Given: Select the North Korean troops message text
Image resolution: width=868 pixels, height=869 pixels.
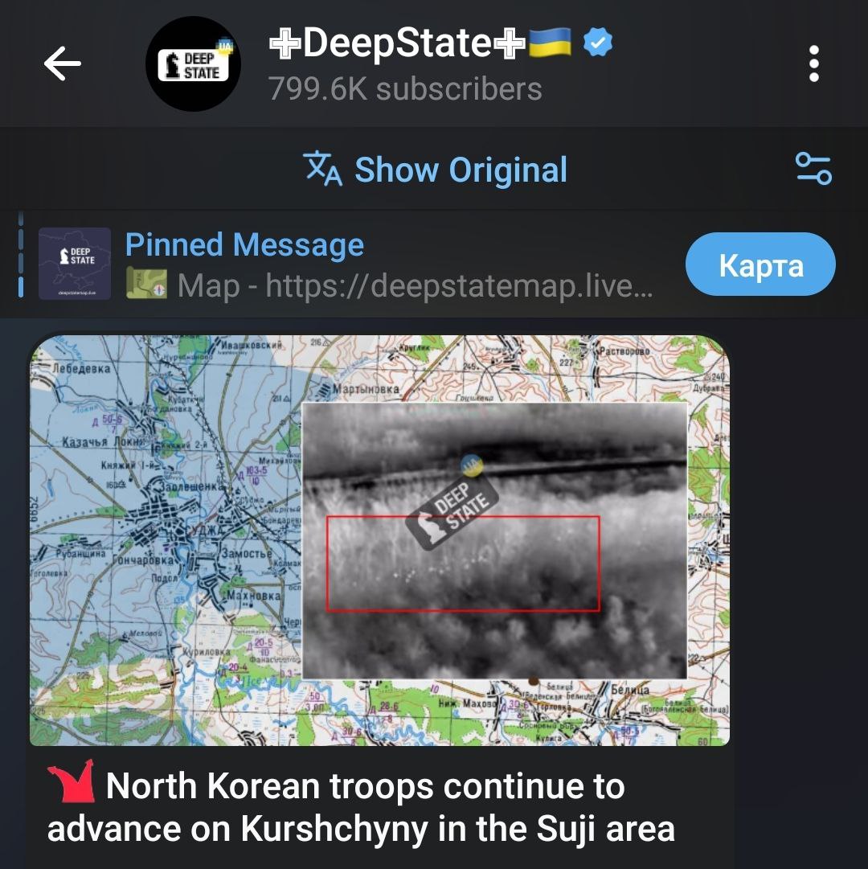Looking at the screenshot, I should pos(361,807).
